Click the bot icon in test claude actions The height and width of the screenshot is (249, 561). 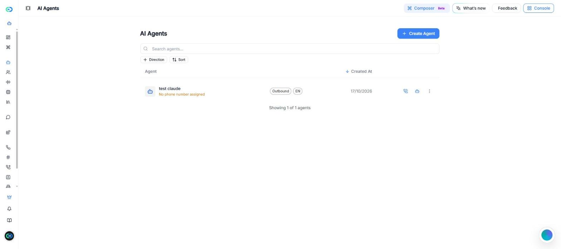417,91
